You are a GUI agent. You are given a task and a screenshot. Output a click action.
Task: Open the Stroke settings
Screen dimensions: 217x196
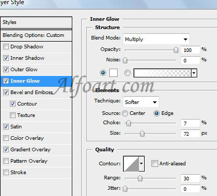pos(18,173)
